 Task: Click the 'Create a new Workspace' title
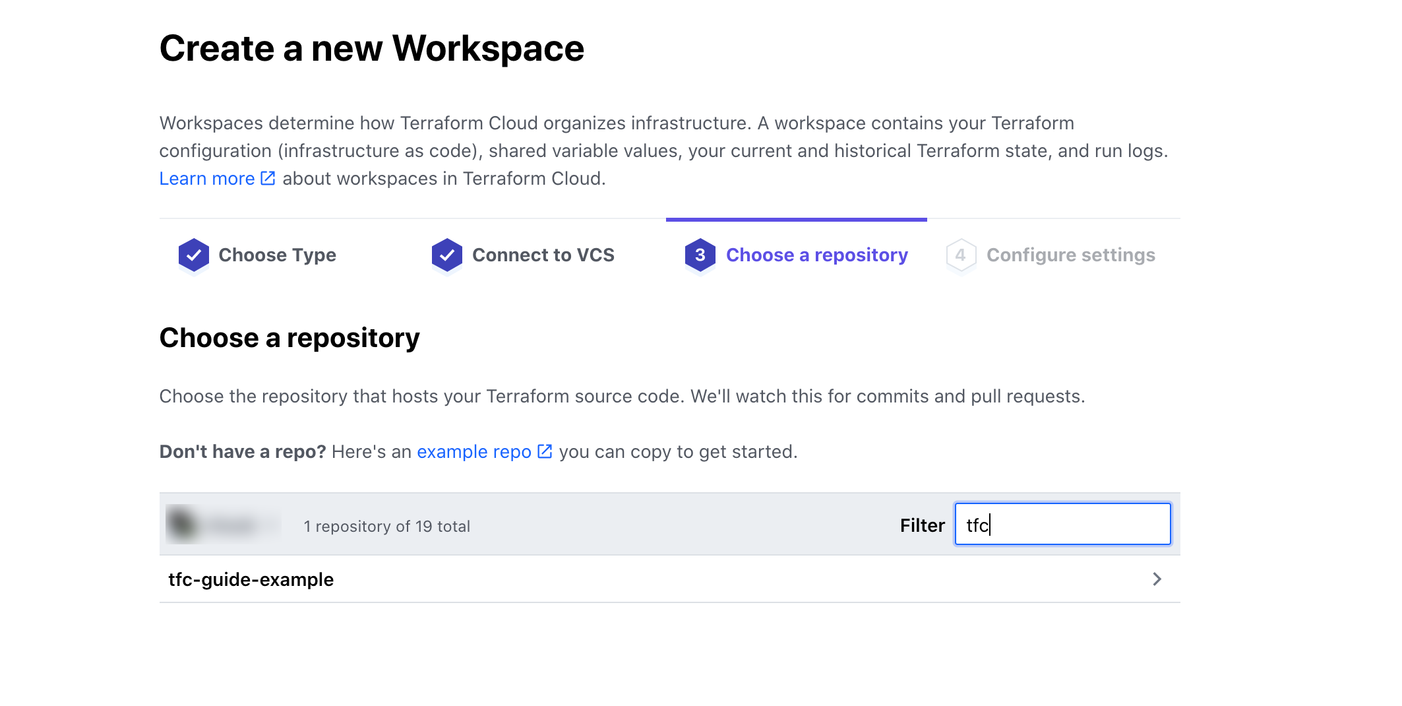tap(372, 48)
